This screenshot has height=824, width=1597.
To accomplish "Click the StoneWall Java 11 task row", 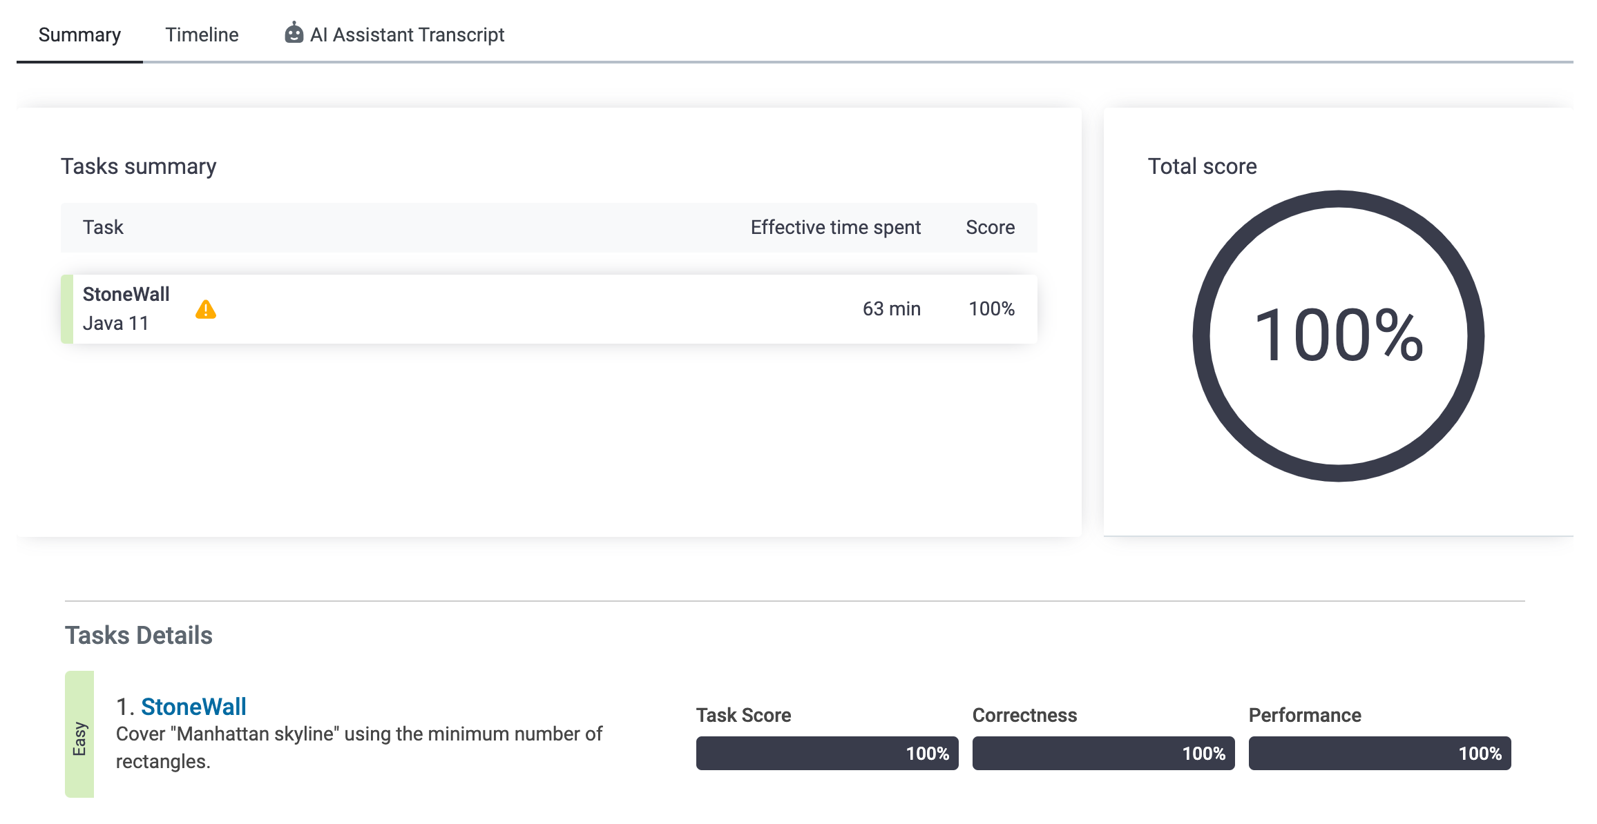I will (484, 309).
